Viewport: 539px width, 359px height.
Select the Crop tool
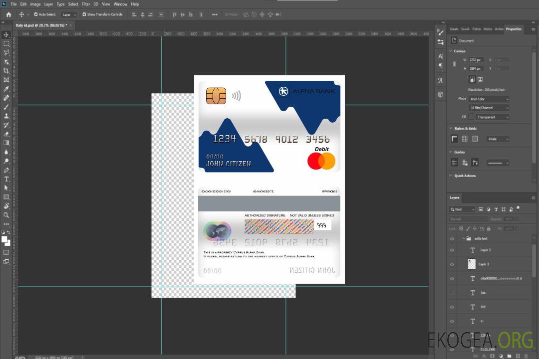pos(6,70)
